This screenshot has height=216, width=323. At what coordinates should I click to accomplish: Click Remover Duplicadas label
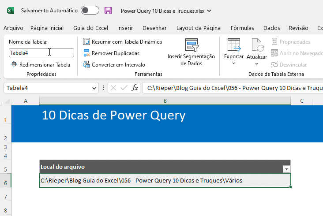[x=116, y=53]
